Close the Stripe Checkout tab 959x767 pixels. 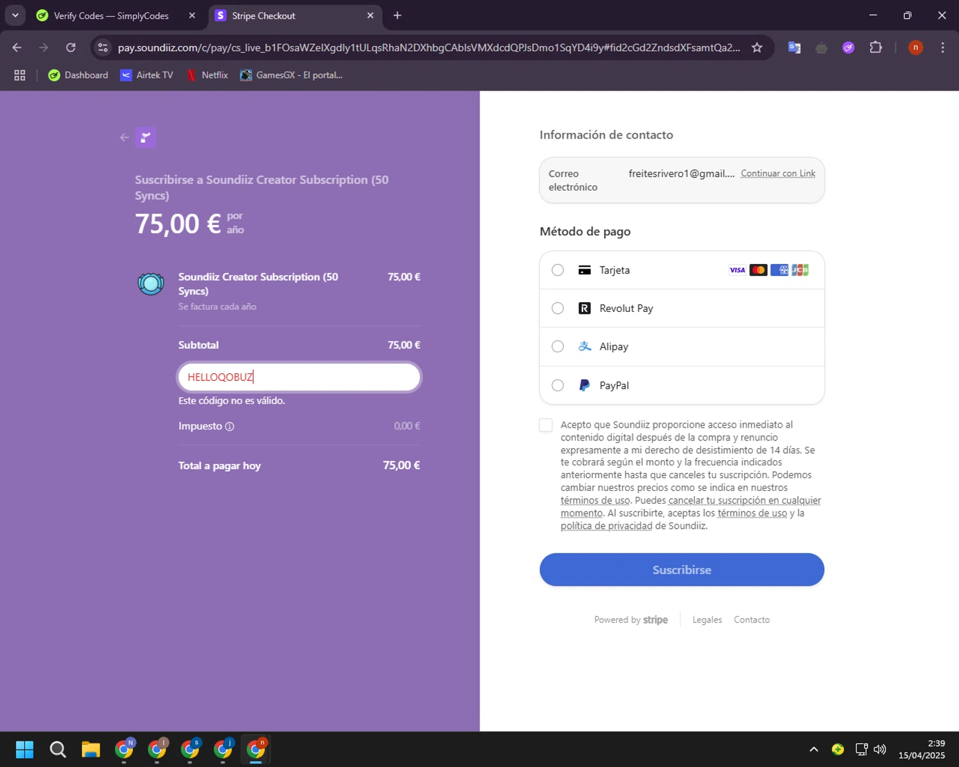point(370,15)
